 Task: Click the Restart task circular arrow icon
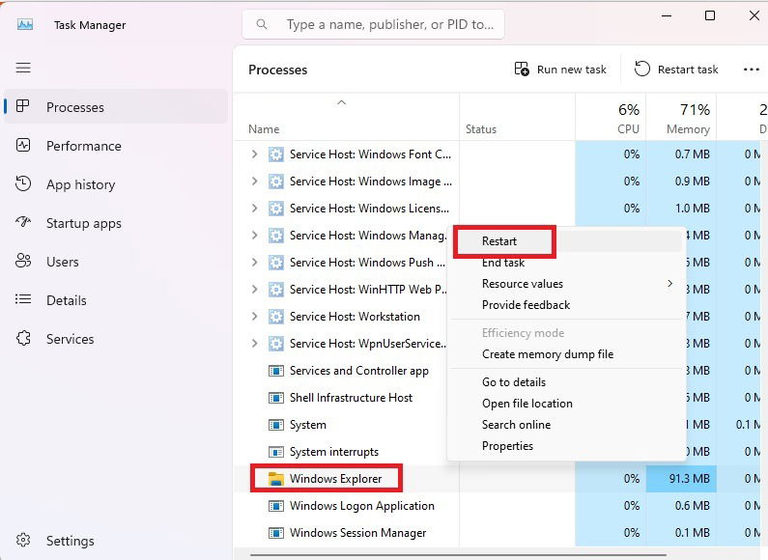click(641, 69)
